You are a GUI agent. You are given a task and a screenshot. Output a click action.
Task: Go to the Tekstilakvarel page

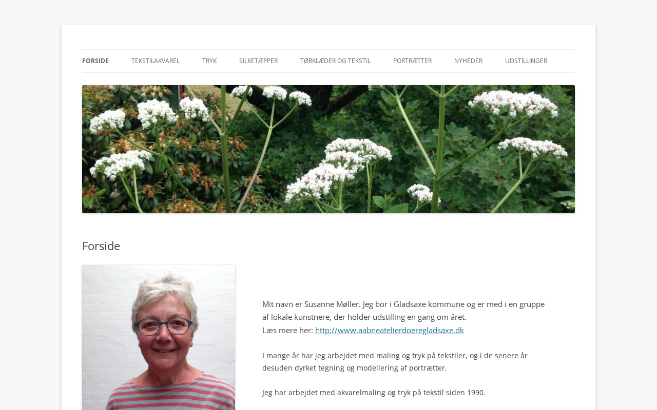click(156, 61)
